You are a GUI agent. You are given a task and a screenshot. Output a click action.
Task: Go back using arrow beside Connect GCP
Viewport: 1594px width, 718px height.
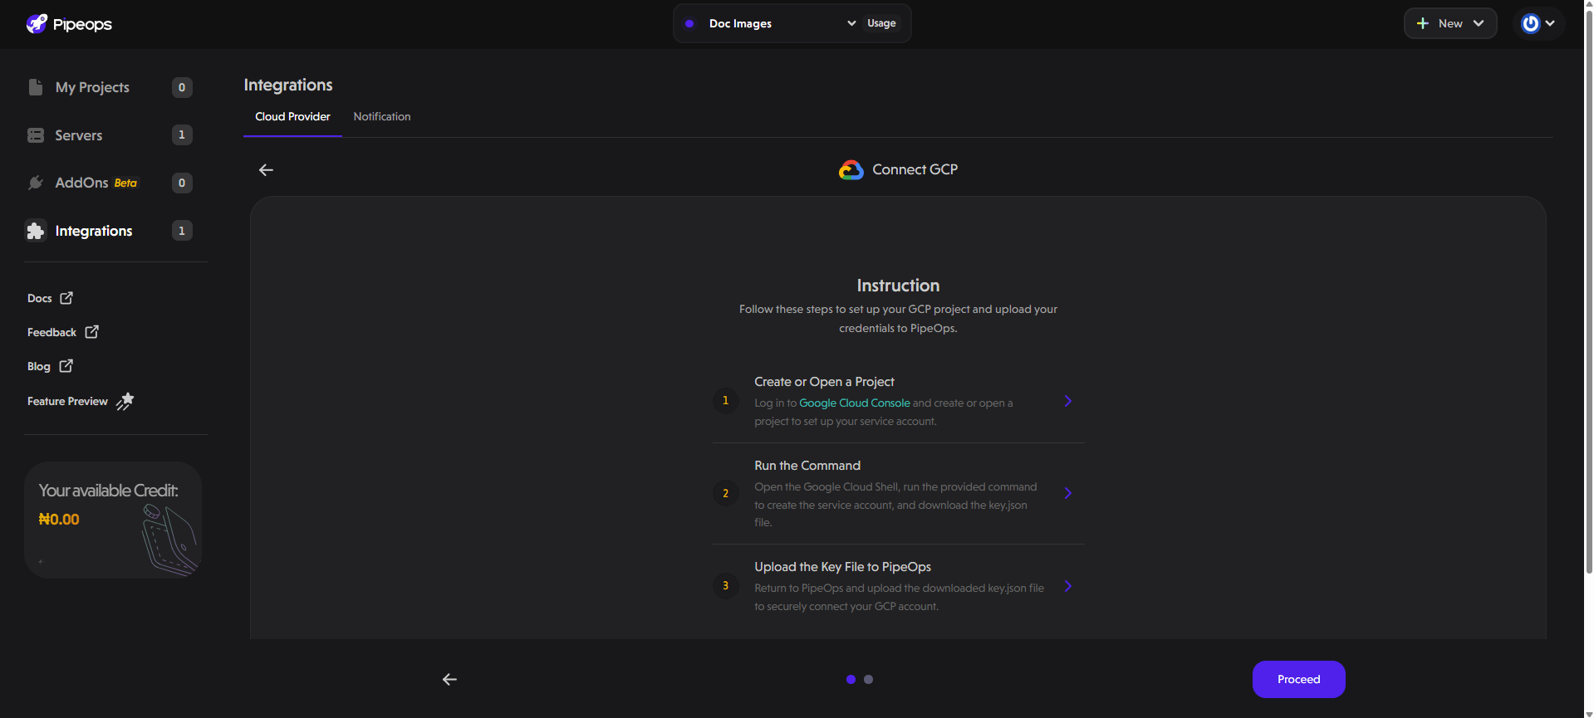[266, 169]
